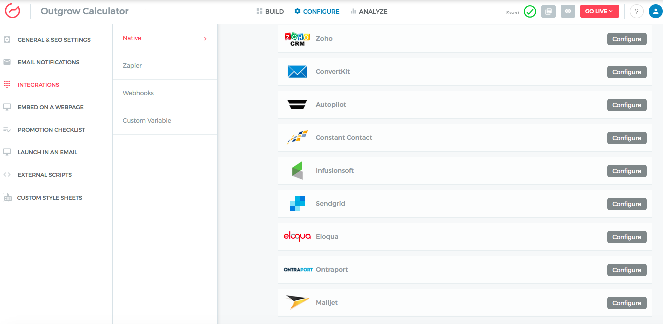Click the Outgrow Calculator title
The height and width of the screenshot is (324, 663).
[x=84, y=11]
